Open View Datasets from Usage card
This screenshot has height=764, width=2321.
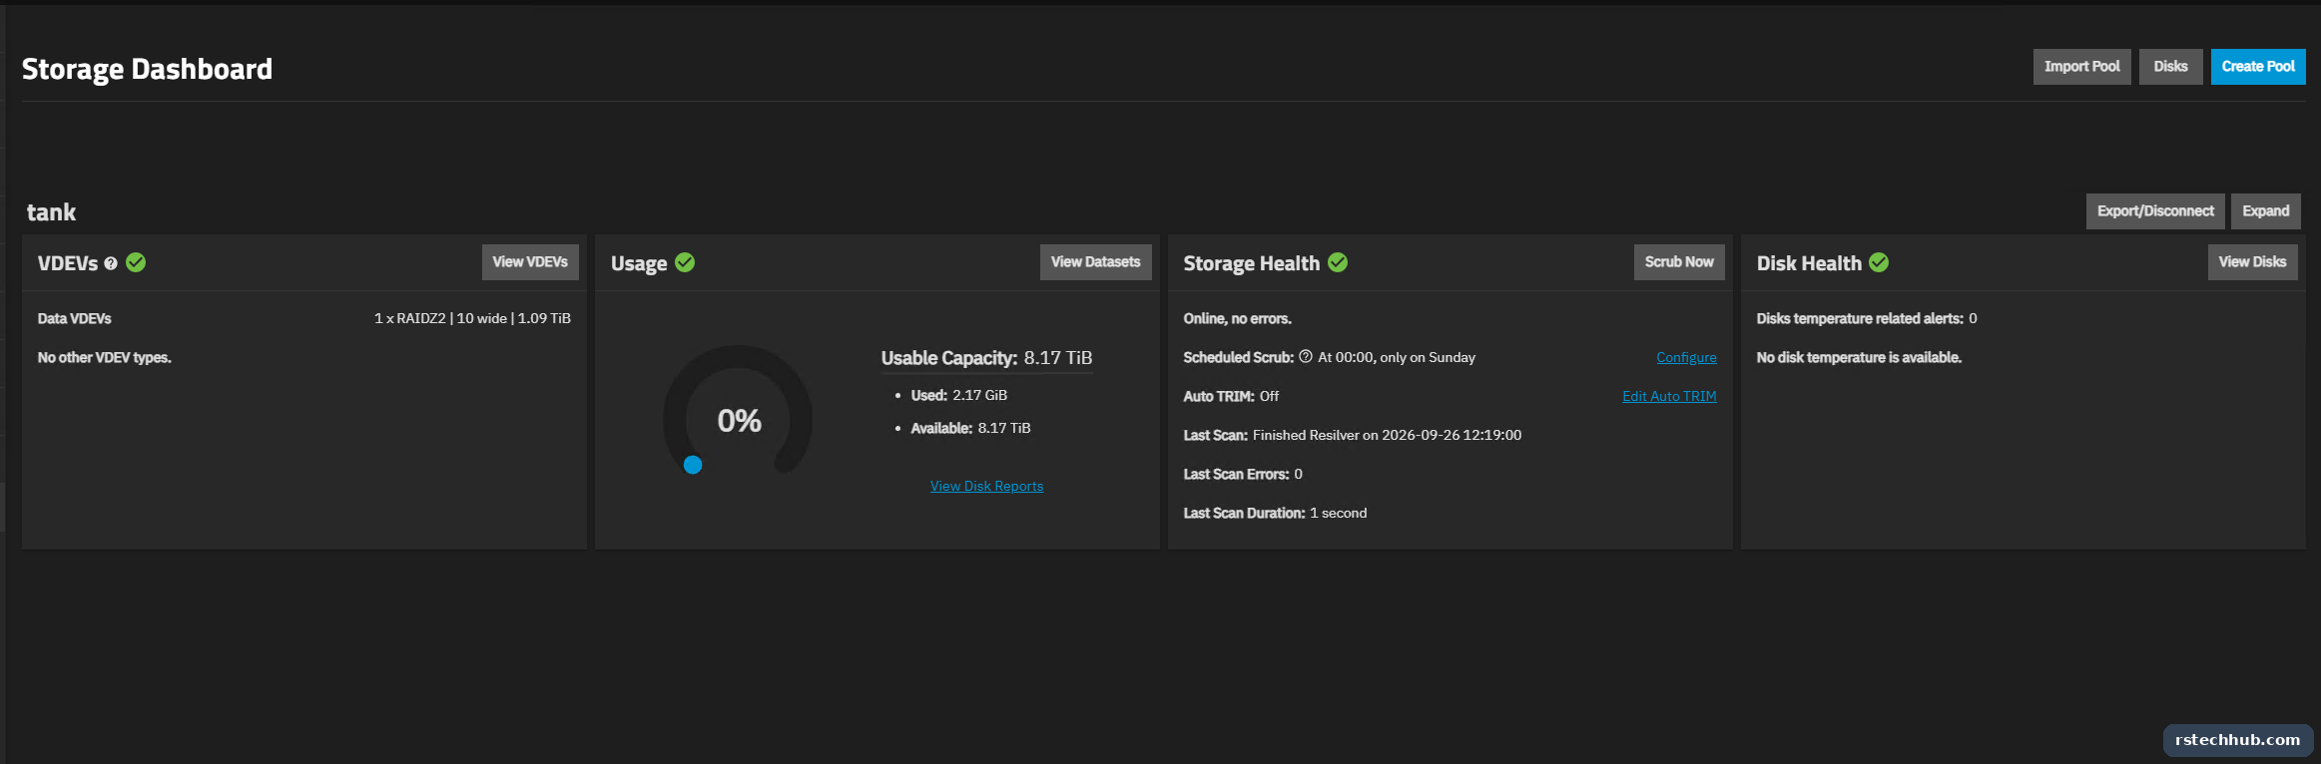[x=1095, y=262]
